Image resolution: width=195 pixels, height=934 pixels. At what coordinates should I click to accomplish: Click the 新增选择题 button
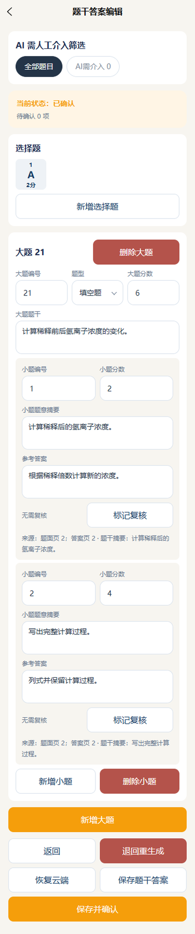97,206
